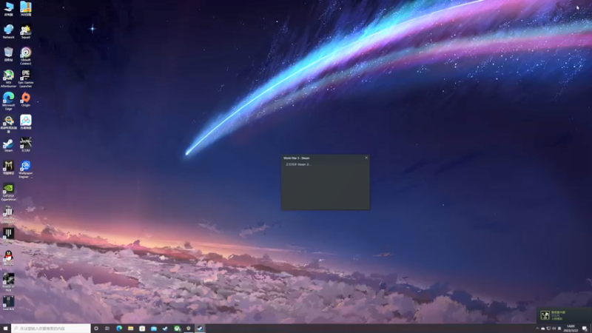Focus the taskbar search box

[51, 329]
